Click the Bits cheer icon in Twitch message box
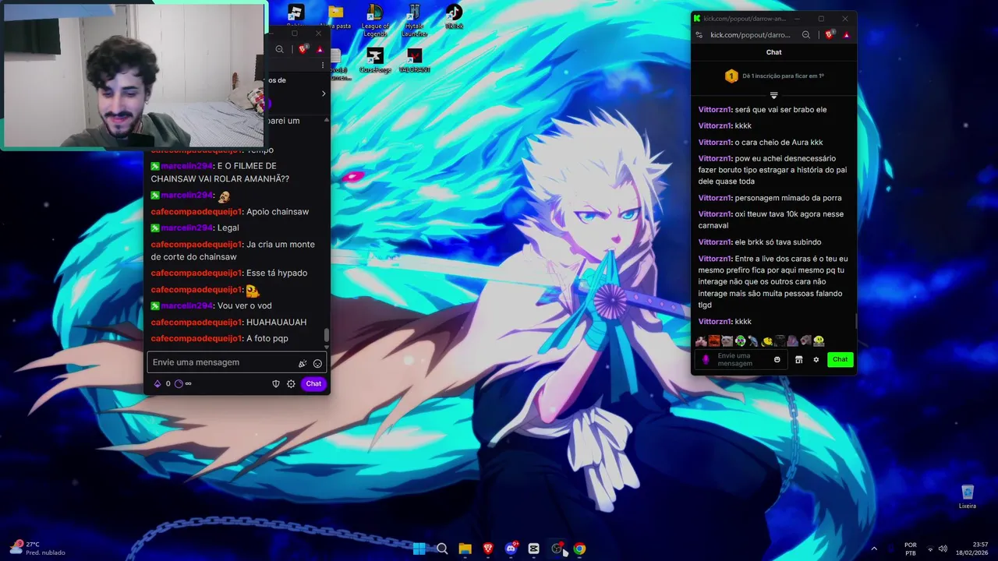998x561 pixels. pos(303,363)
